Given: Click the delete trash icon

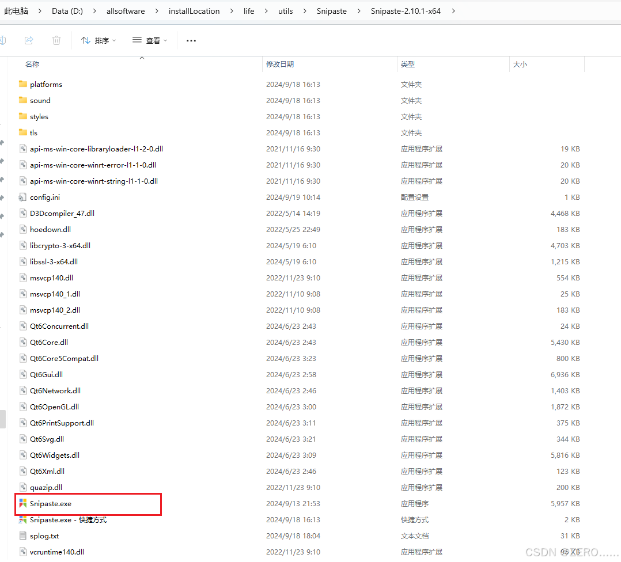Looking at the screenshot, I should (x=56, y=40).
